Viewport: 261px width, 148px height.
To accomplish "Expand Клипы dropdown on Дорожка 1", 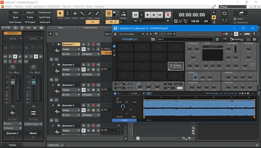I will point(71,49).
